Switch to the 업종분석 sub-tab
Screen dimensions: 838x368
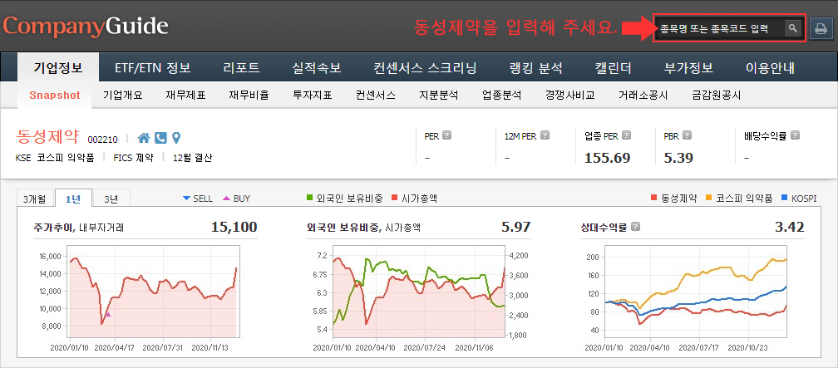point(502,96)
